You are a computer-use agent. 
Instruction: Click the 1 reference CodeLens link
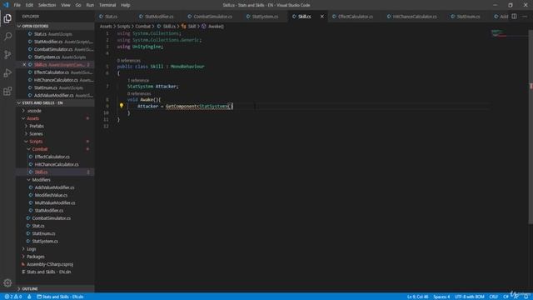(138, 80)
